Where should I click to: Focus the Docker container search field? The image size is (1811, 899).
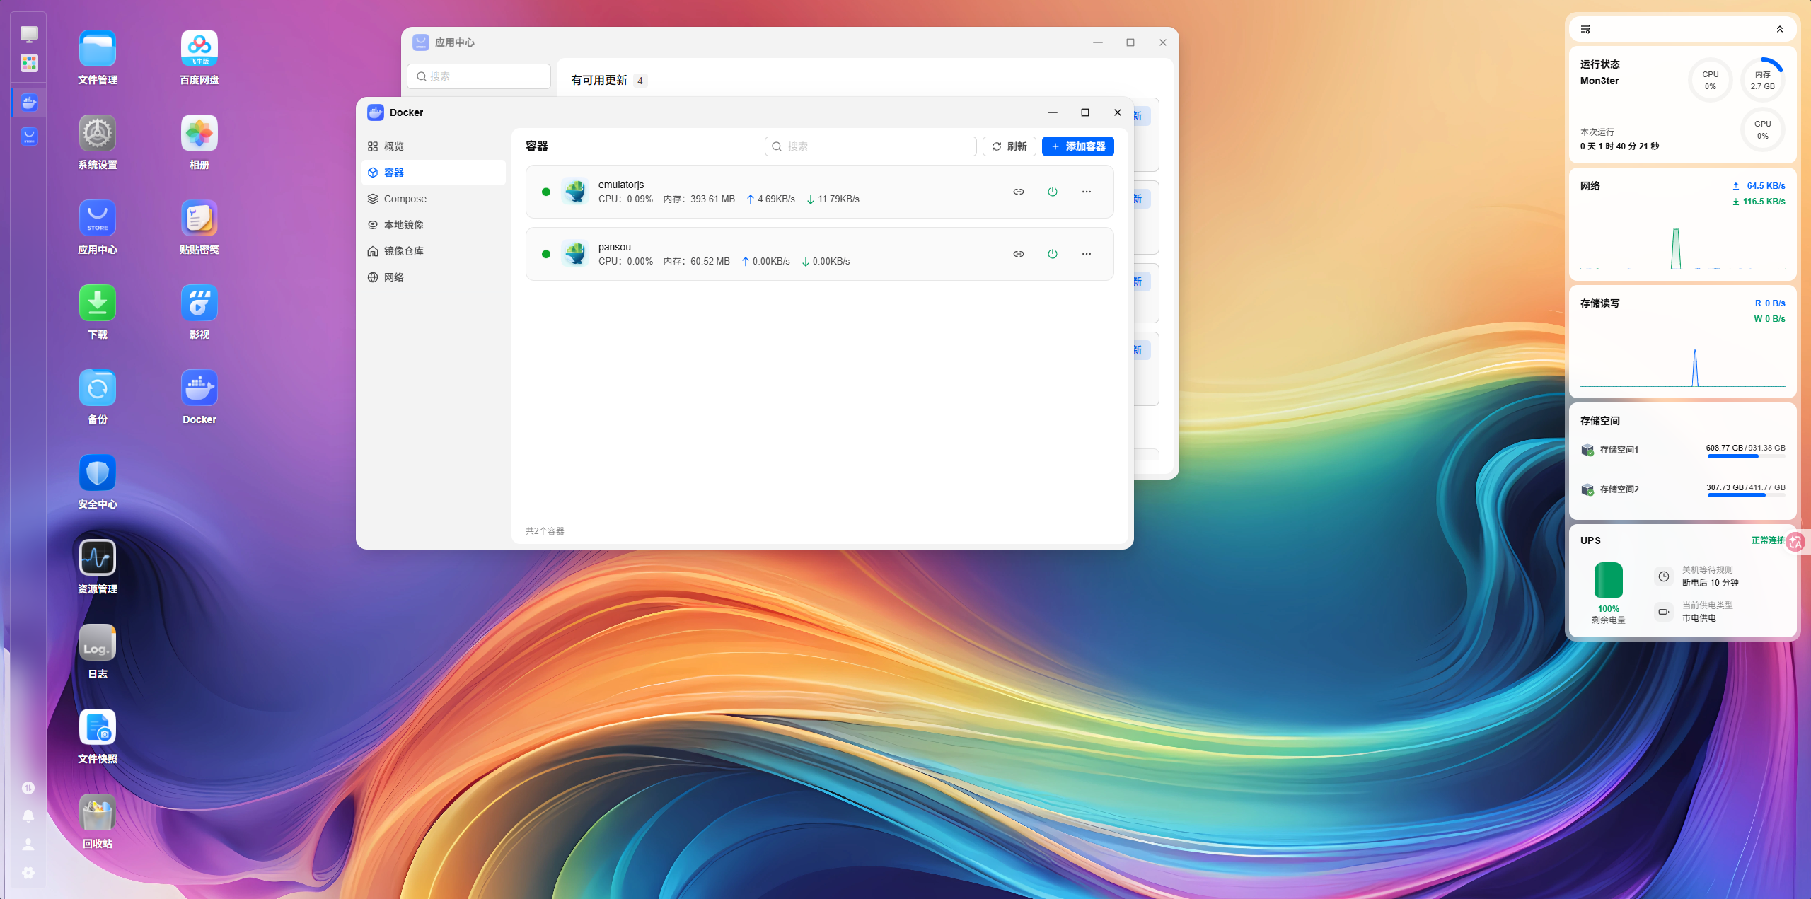(x=870, y=146)
